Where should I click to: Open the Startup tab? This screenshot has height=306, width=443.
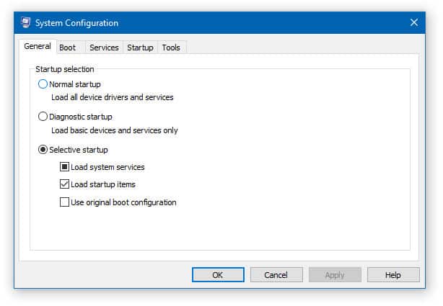(x=140, y=48)
